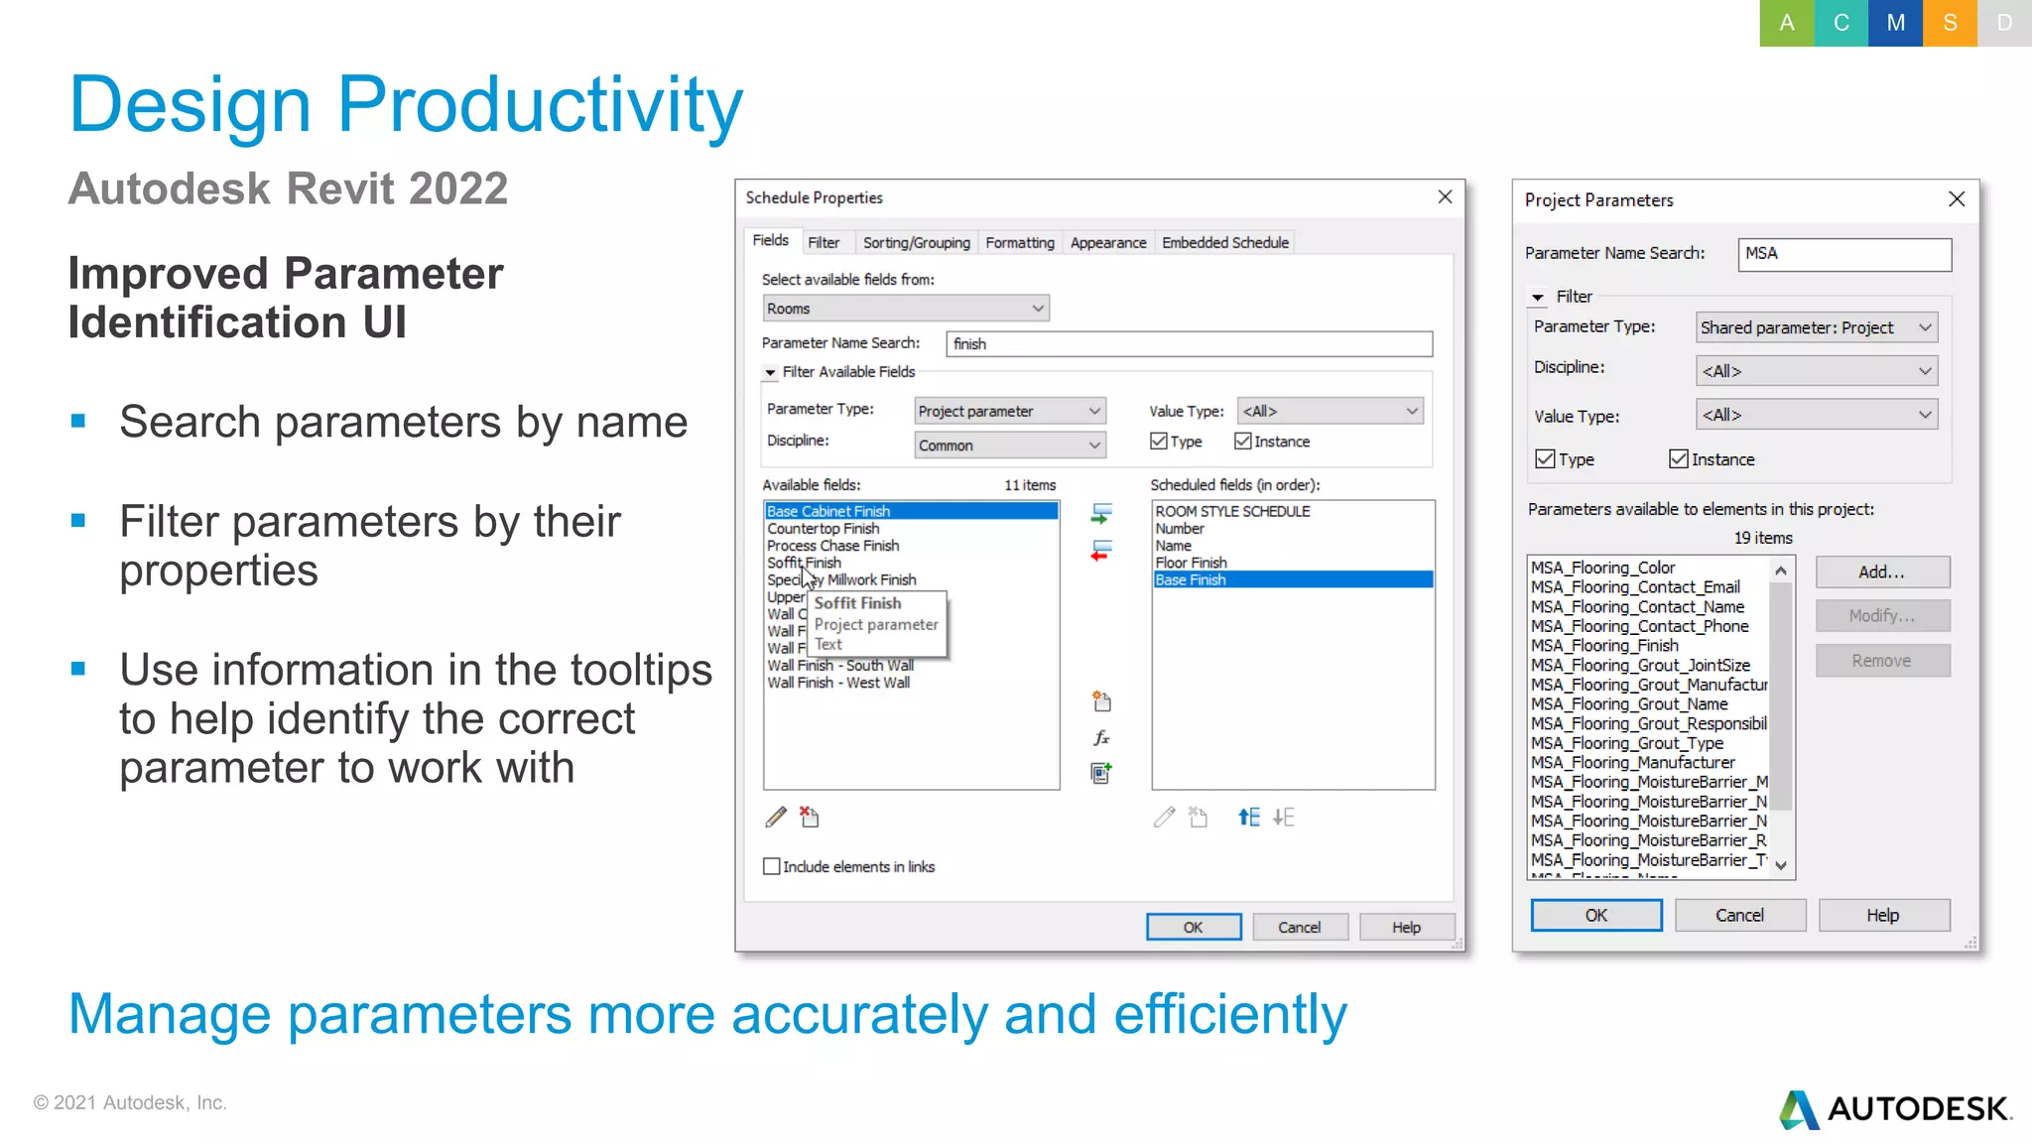Toggle Instance checkbox in Project Parameters
The image size is (2032, 1143).
[1679, 458]
